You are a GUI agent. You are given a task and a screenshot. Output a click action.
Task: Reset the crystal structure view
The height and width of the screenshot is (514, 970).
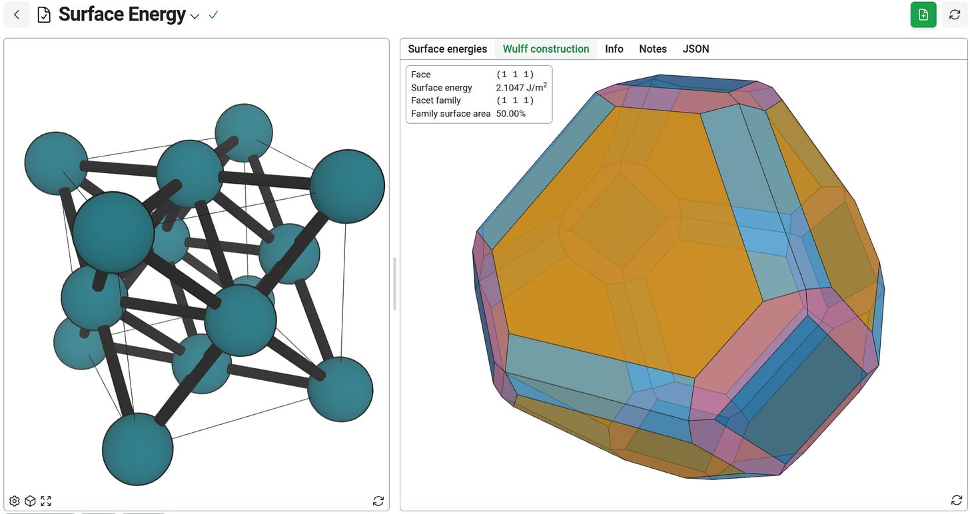click(378, 501)
